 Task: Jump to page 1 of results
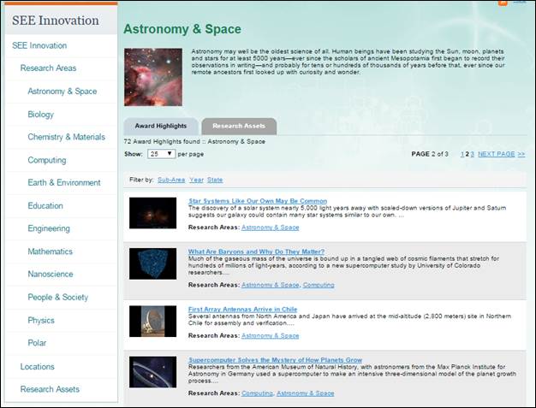point(462,154)
